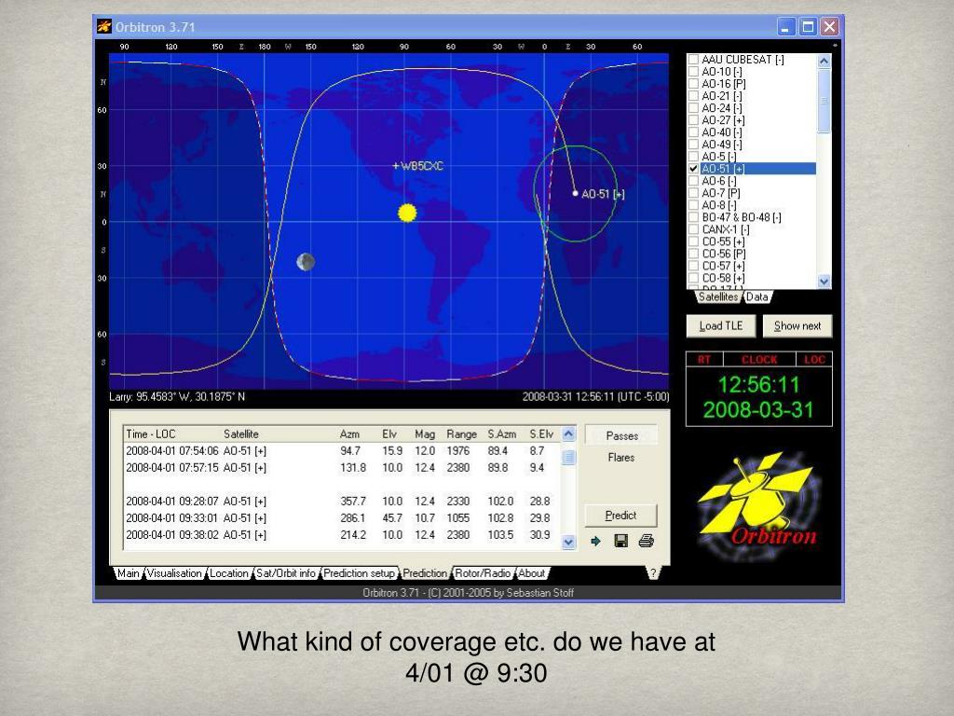The width and height of the screenshot is (954, 716).
Task: Click the gray moon icon on the map
Action: pos(305,262)
